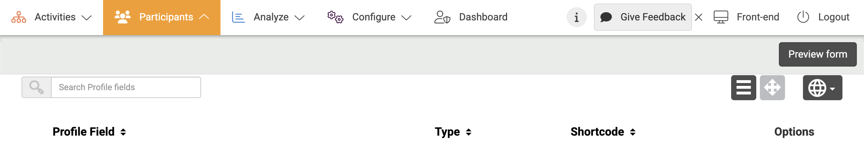Click the Configure gears icon
Screen dimensions: 864x146
coord(335,17)
